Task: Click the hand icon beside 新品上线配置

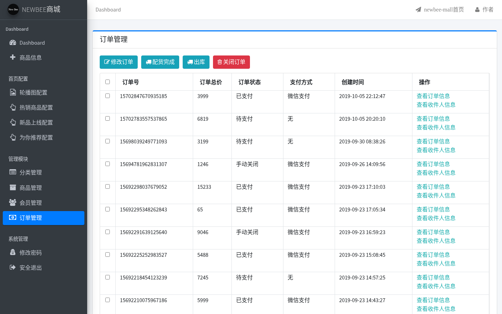Action: click(x=13, y=122)
